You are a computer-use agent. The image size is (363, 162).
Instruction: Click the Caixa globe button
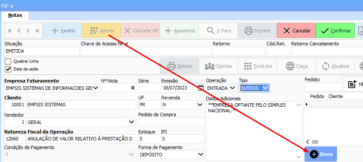(x=296, y=66)
